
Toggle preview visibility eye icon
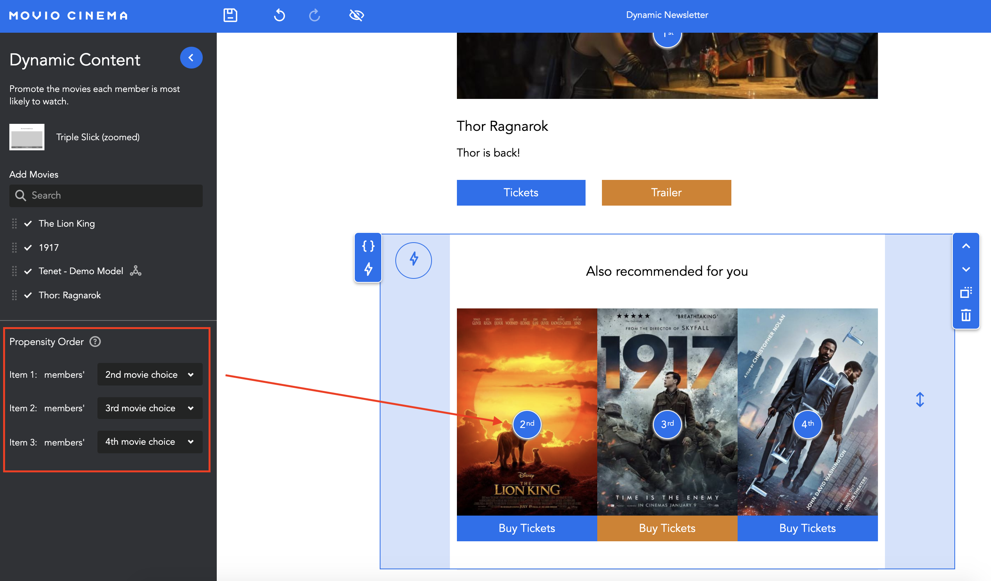tap(357, 15)
